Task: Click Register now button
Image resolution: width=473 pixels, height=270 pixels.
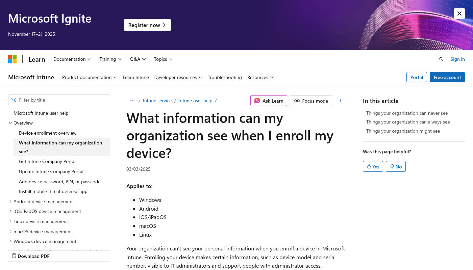Action: point(147,25)
